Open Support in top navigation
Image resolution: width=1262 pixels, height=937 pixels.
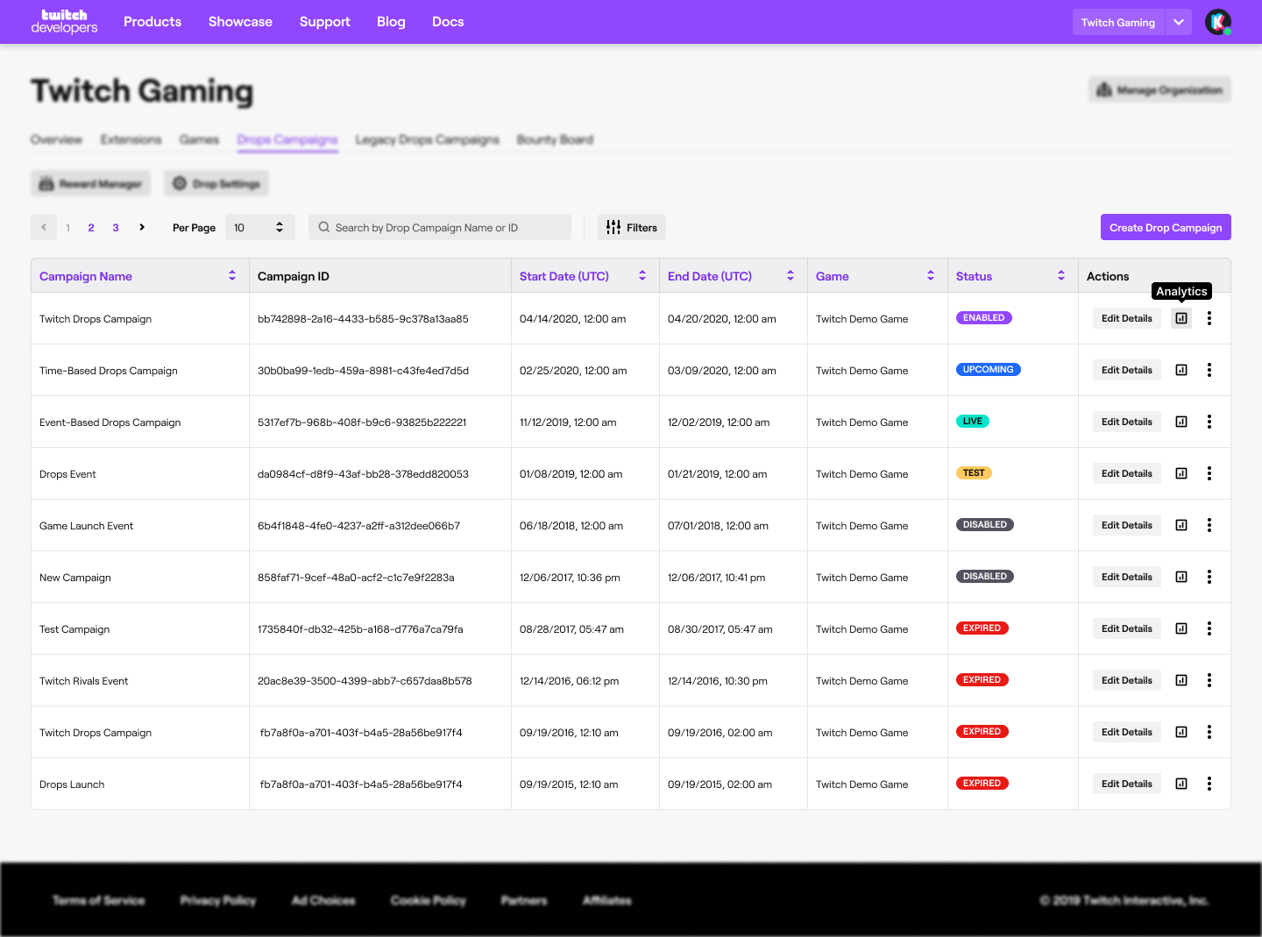point(324,22)
